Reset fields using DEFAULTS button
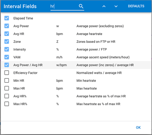The image size is (152, 135). click(x=136, y=6)
